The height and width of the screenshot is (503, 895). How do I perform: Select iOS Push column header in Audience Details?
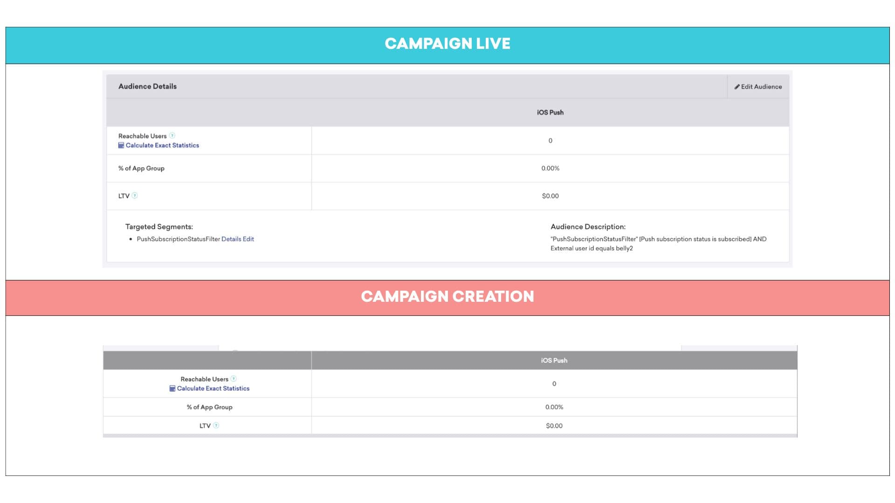click(x=550, y=112)
